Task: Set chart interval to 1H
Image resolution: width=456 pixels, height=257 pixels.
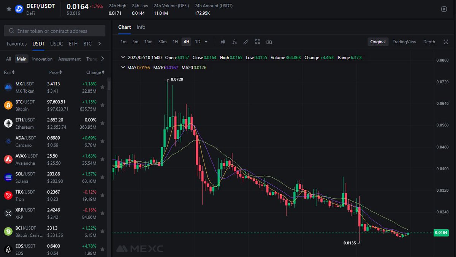Action: [175, 42]
